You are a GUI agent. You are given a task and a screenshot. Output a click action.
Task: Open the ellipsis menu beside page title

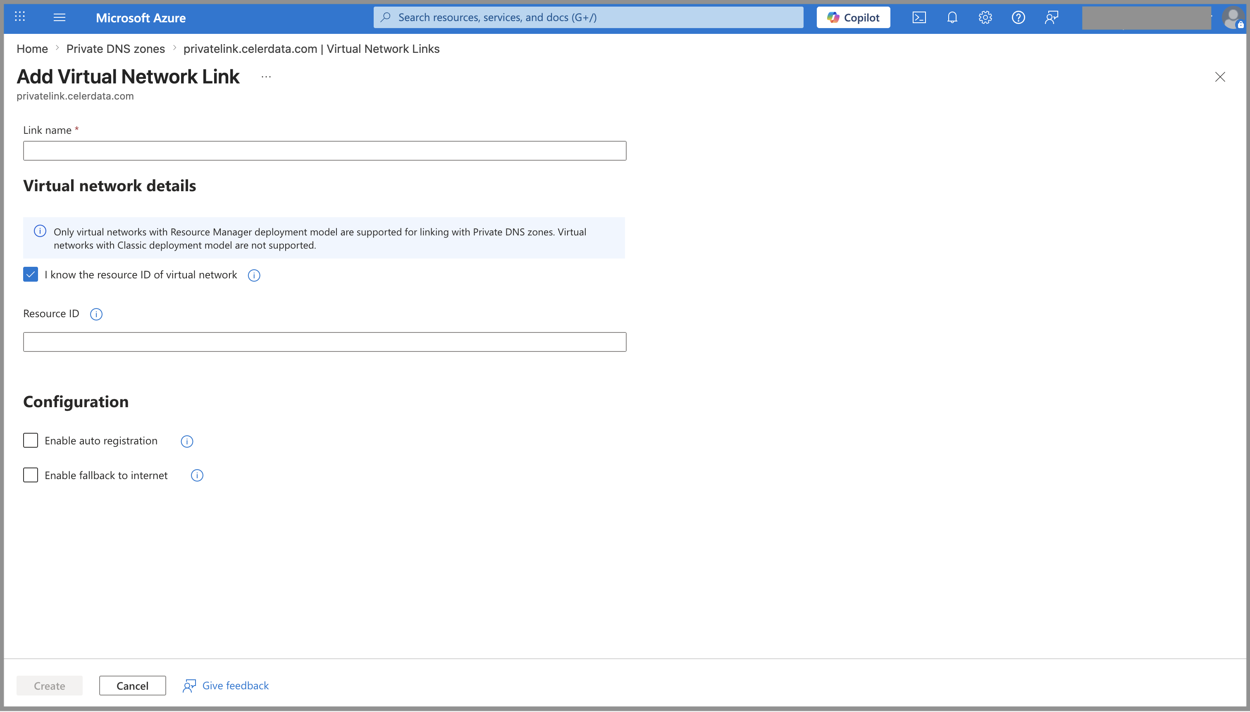pyautogui.click(x=266, y=77)
